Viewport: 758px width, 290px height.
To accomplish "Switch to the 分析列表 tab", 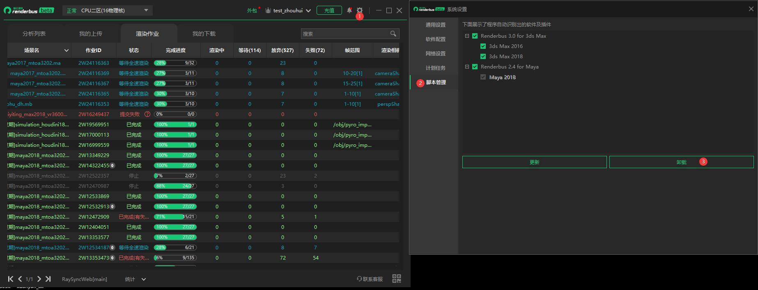I will (x=34, y=34).
